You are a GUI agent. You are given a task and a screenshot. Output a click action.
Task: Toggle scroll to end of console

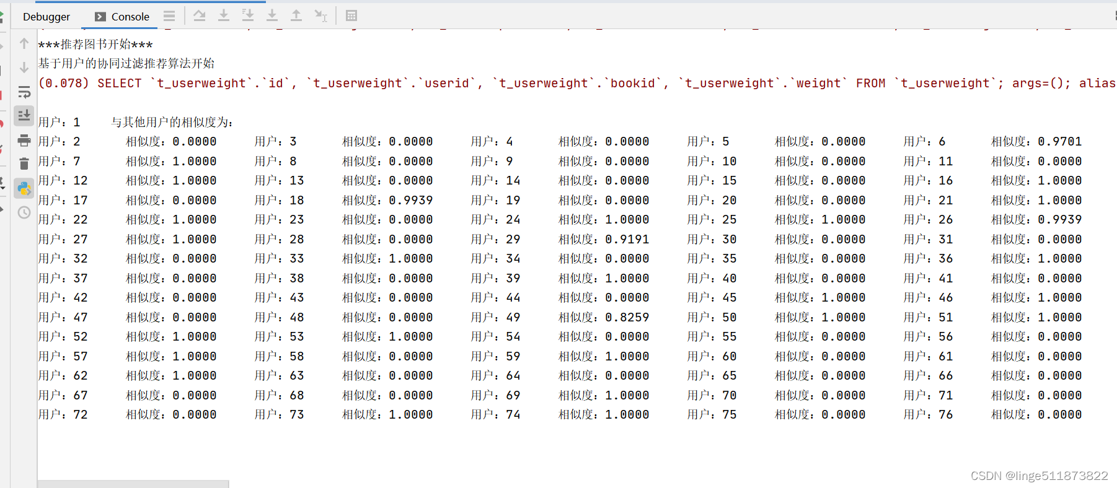coord(24,115)
